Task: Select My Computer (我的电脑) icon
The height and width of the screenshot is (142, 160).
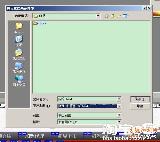Action: tap(19, 68)
